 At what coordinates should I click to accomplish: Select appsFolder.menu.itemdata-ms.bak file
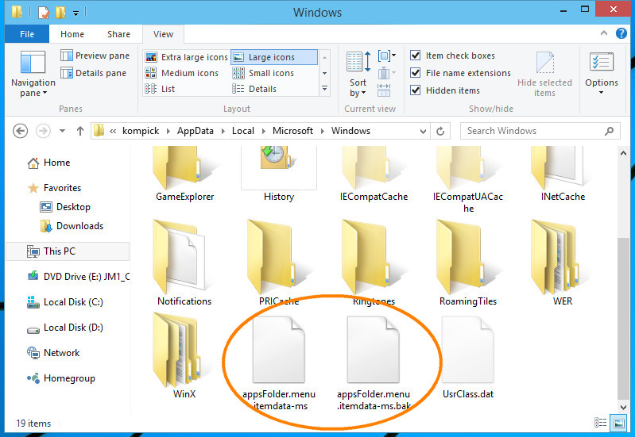click(374, 364)
